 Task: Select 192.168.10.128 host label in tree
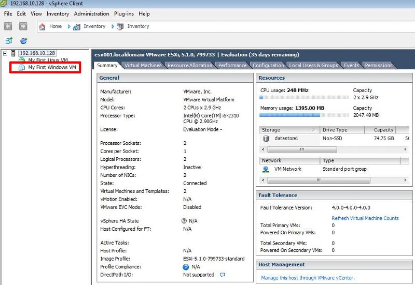[x=37, y=53]
